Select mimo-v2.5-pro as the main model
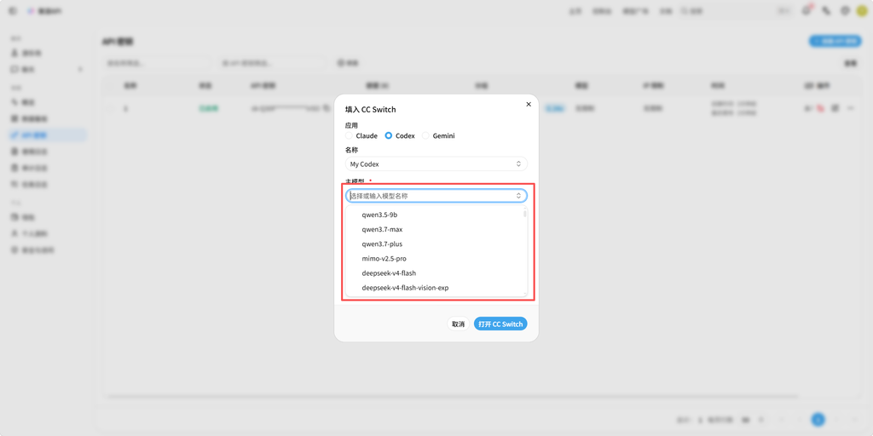 pyautogui.click(x=434, y=259)
